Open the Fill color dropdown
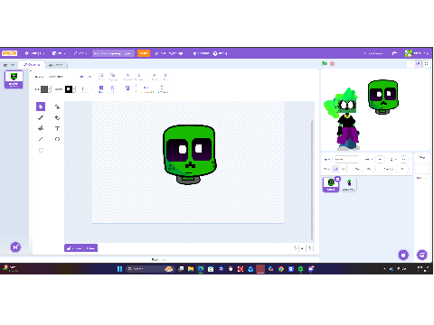 point(50,89)
